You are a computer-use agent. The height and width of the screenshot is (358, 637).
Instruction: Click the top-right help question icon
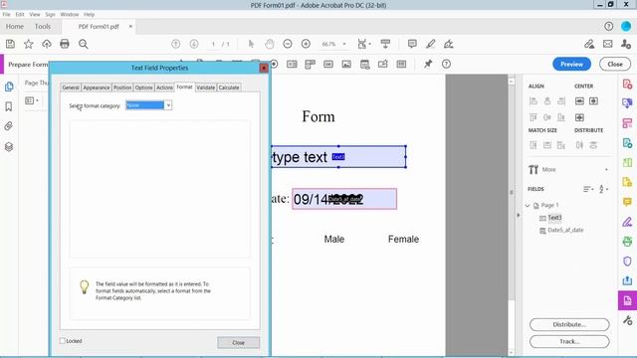point(608,27)
